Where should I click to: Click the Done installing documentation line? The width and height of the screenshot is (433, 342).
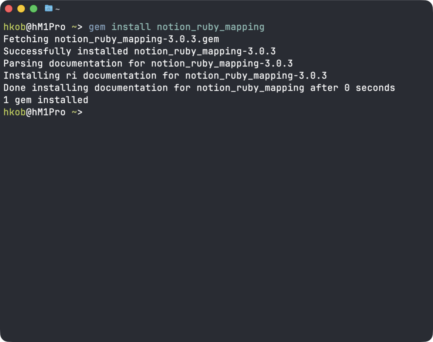pos(199,88)
